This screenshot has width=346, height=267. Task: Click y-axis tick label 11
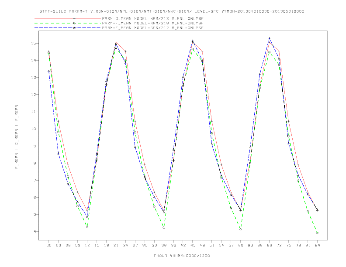pyautogui.click(x=34, y=112)
